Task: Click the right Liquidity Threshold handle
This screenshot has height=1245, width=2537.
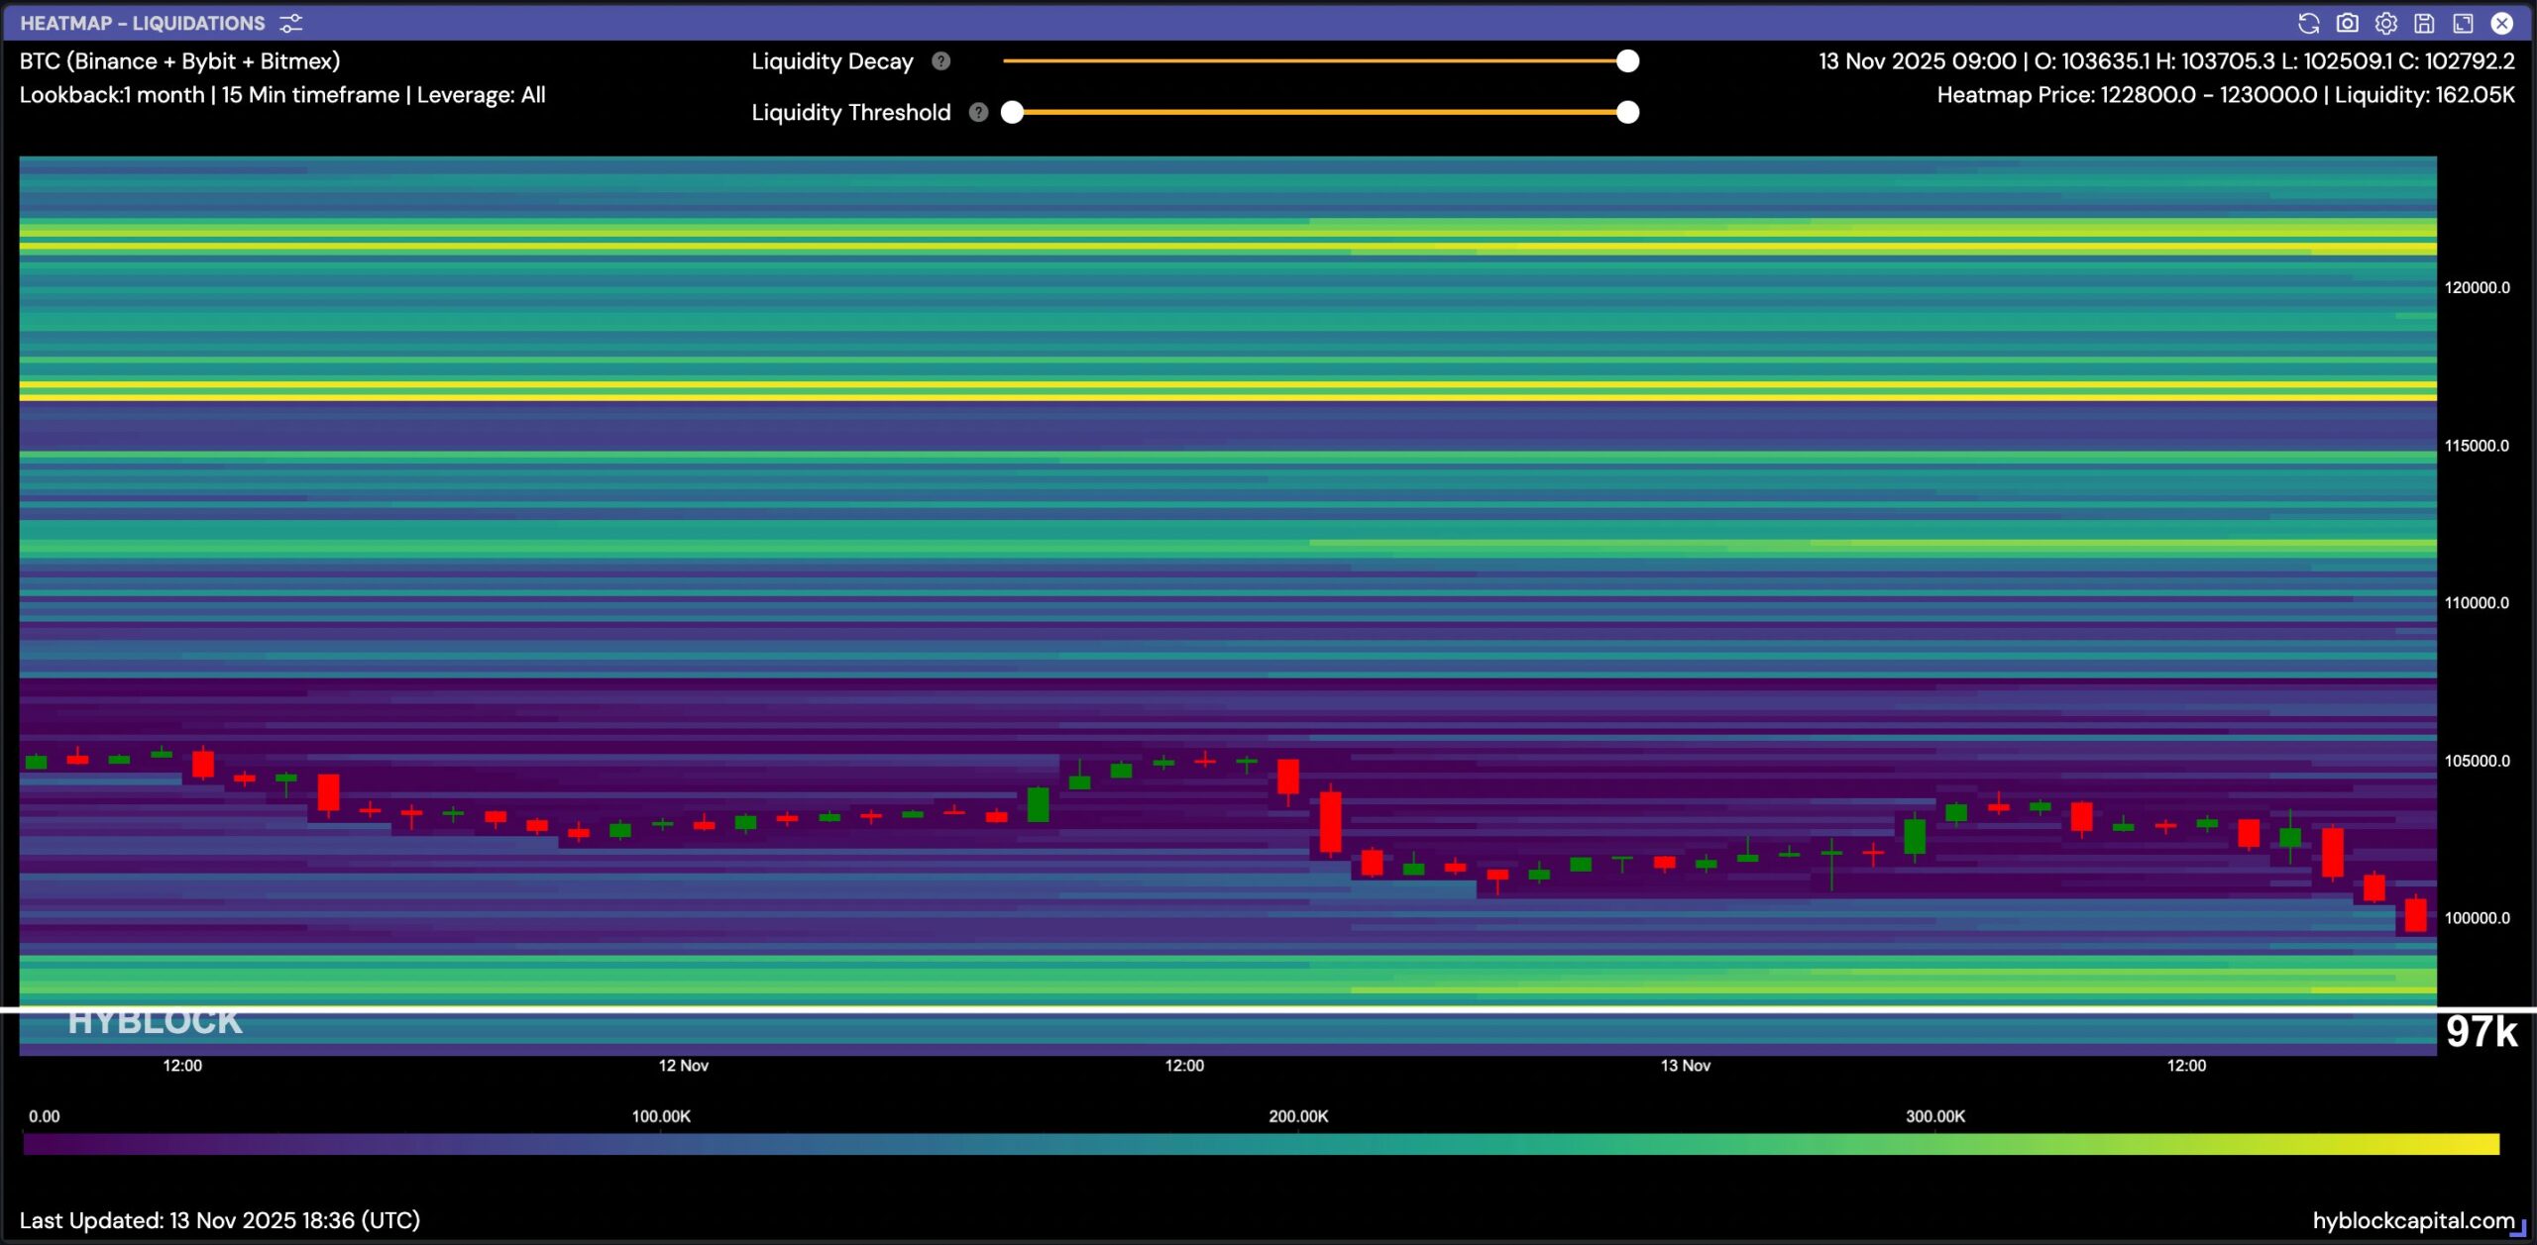Action: [x=1627, y=112]
